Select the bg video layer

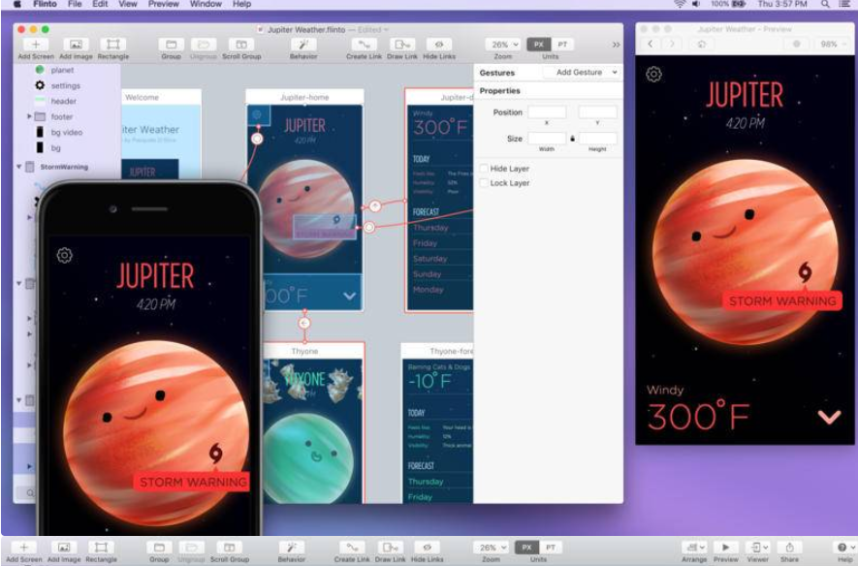pos(66,133)
